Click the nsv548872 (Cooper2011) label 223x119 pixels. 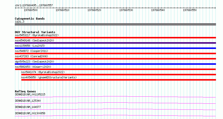[x=32, y=51]
